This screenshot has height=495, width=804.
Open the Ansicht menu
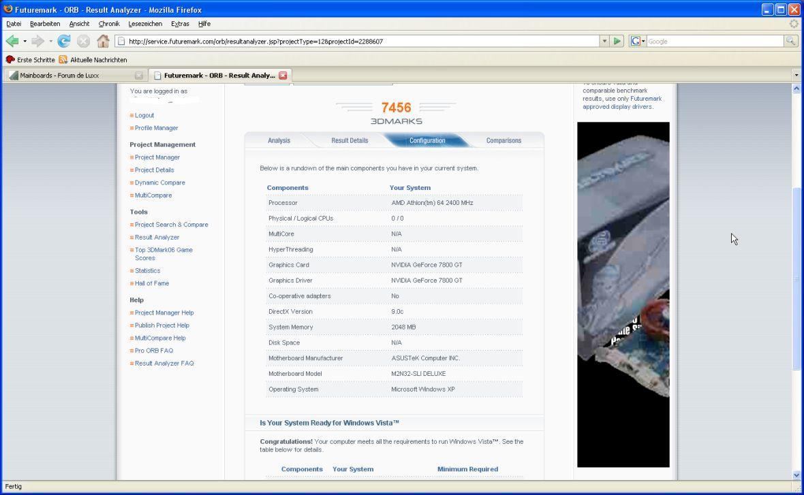point(79,24)
